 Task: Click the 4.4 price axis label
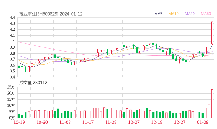(12, 18)
